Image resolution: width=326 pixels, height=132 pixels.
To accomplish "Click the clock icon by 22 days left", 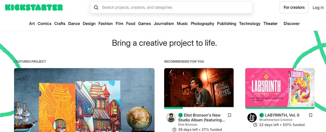I will pos(255,125).
